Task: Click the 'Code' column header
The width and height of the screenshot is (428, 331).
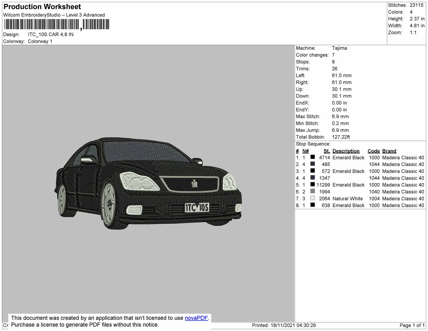Action: pos(374,151)
